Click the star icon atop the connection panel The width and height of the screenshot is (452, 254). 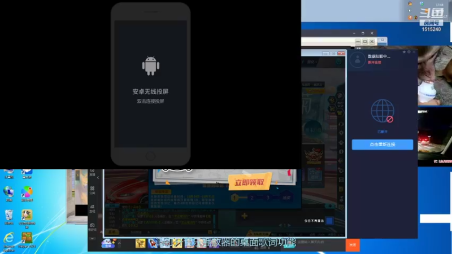[x=404, y=52]
